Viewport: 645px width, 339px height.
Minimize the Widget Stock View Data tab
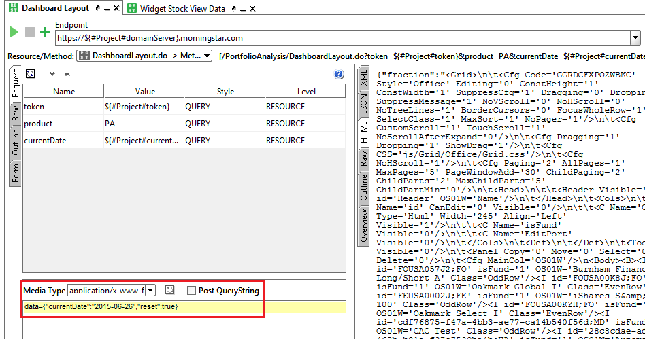243,10
